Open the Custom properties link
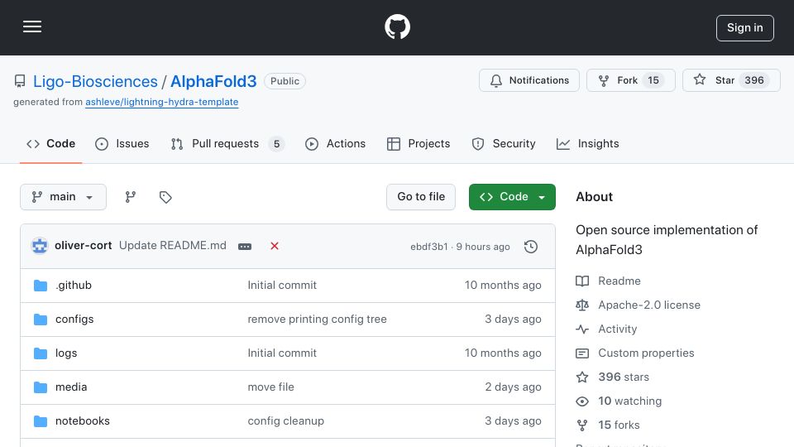 [635, 353]
